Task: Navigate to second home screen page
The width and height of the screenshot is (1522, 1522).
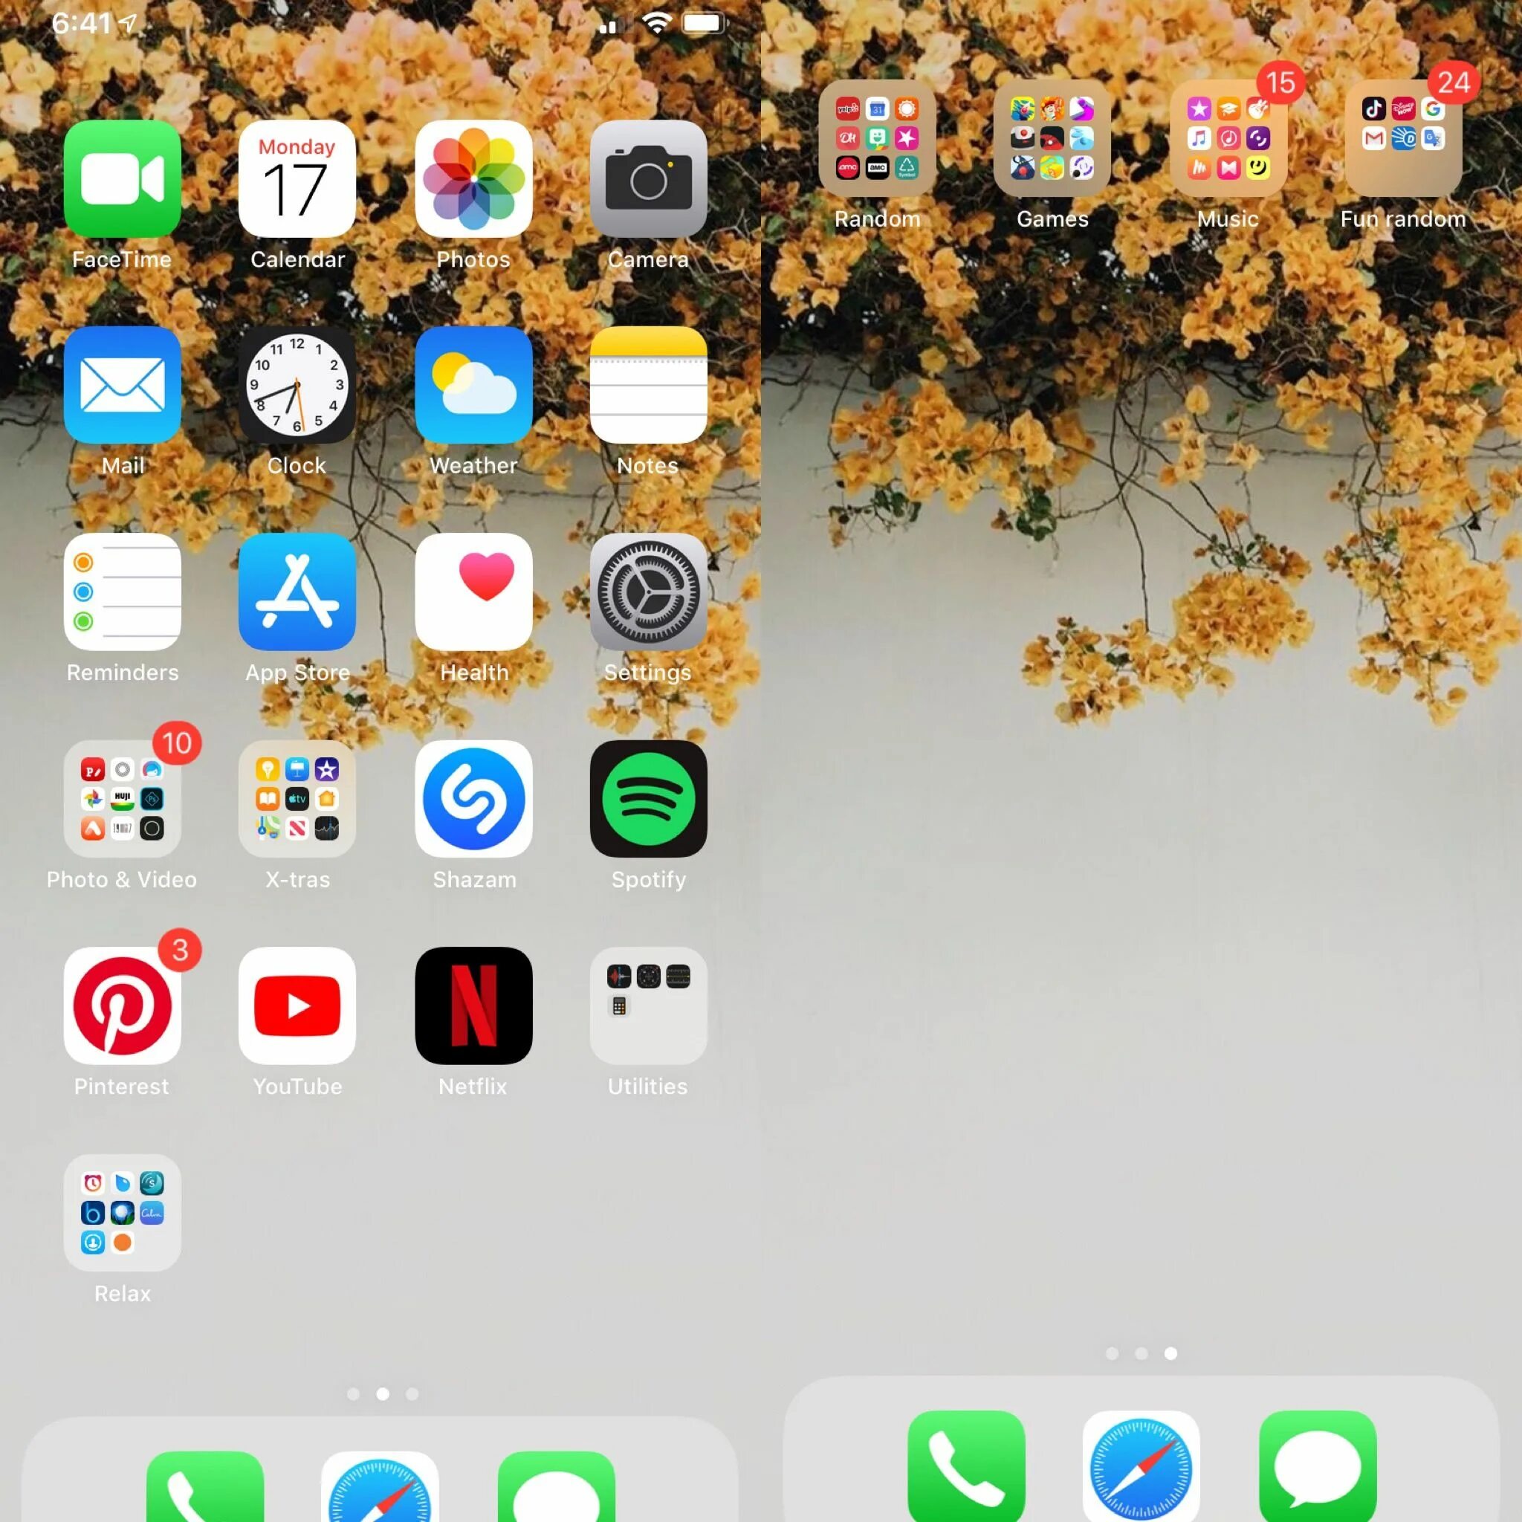Action: [x=1141, y=1353]
